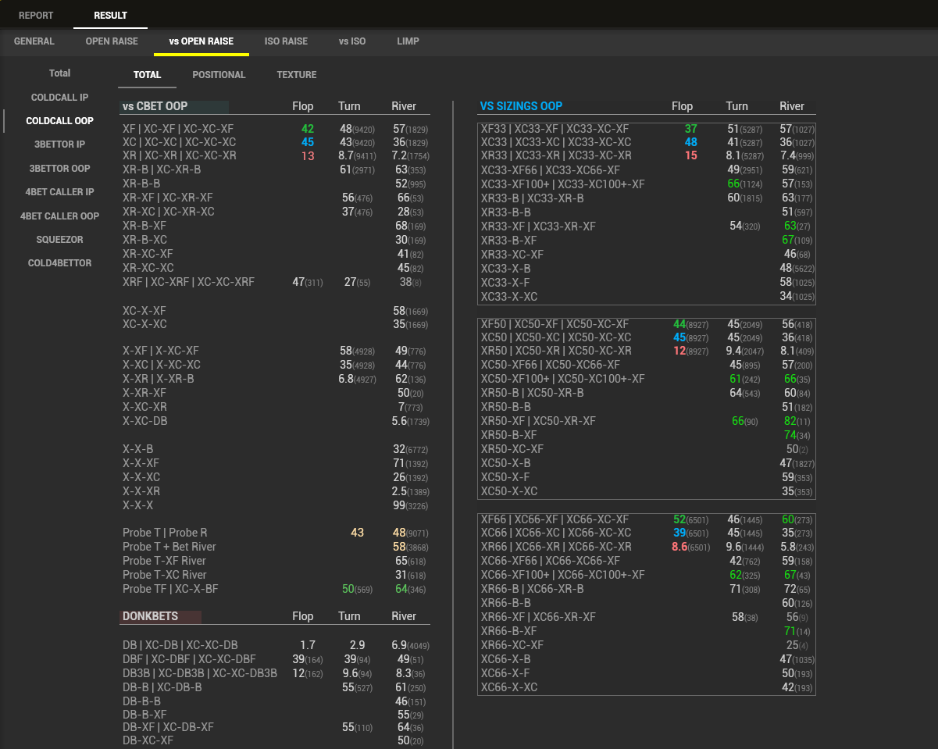Screen dimensions: 938x749
Task: Choose COLDCALL IP in sidebar
Action: pyautogui.click(x=60, y=98)
